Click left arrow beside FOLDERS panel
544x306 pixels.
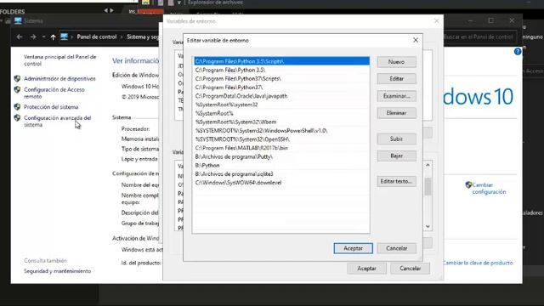point(105,10)
